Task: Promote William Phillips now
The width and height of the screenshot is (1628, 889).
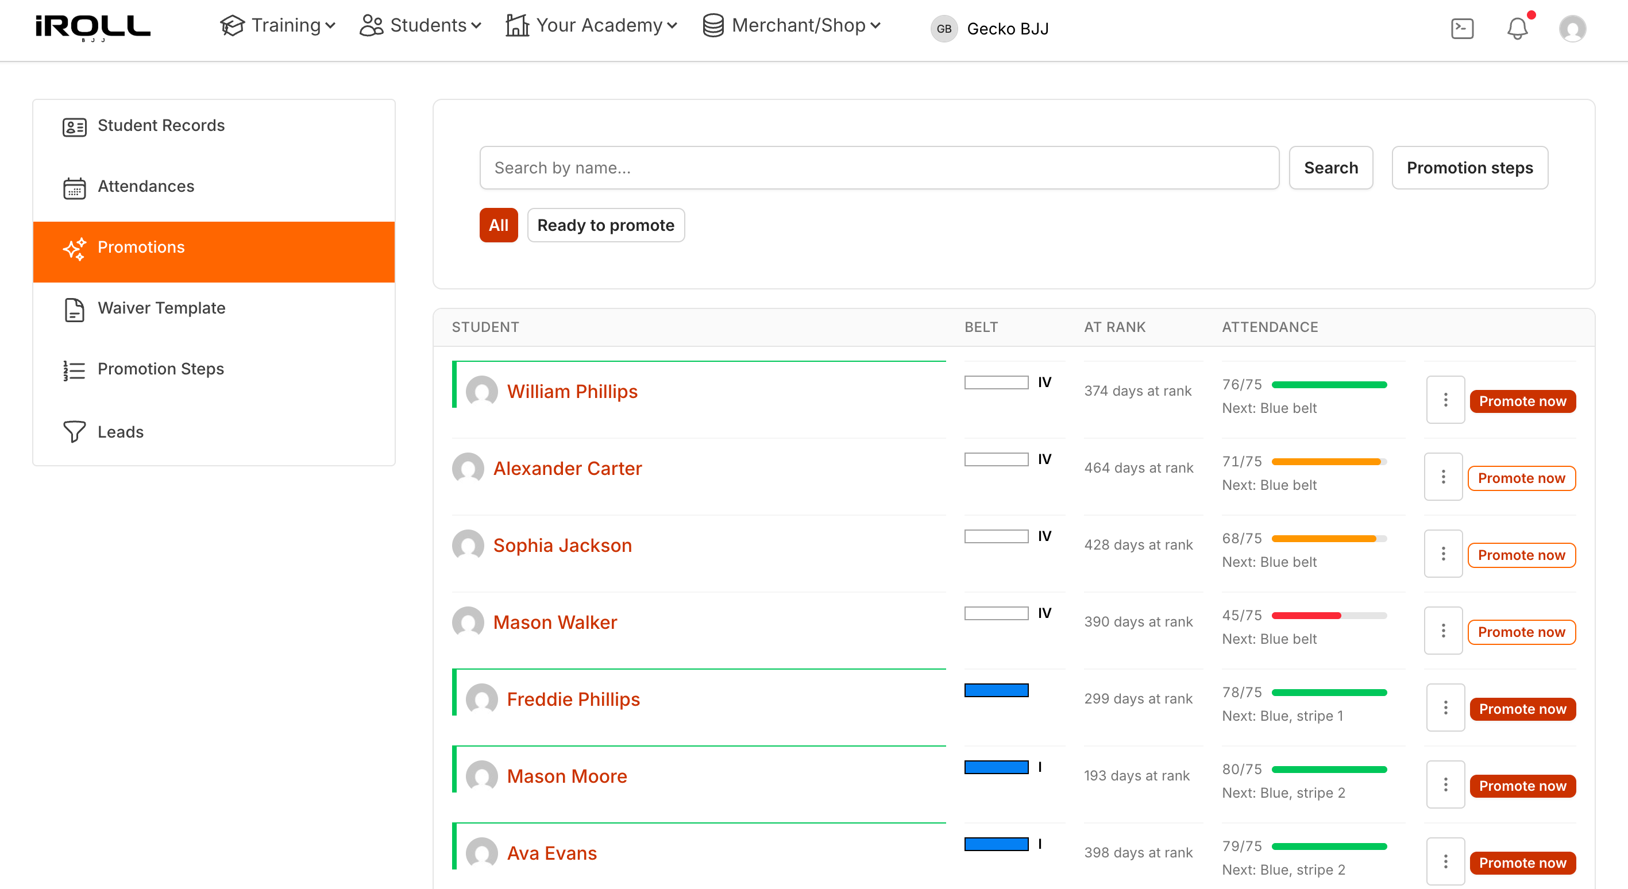Action: 1522,401
